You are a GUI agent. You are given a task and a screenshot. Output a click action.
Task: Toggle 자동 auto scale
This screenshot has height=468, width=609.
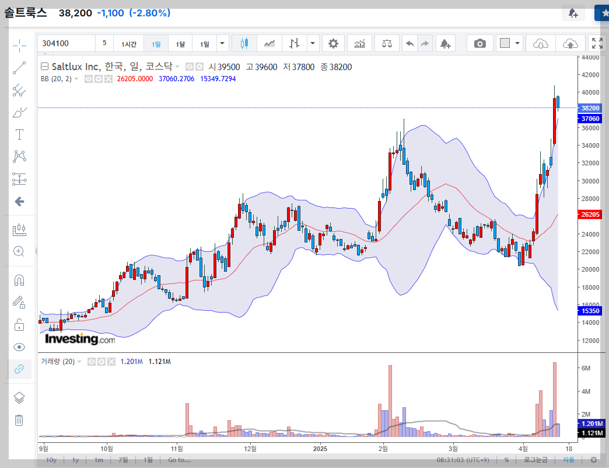click(x=569, y=460)
